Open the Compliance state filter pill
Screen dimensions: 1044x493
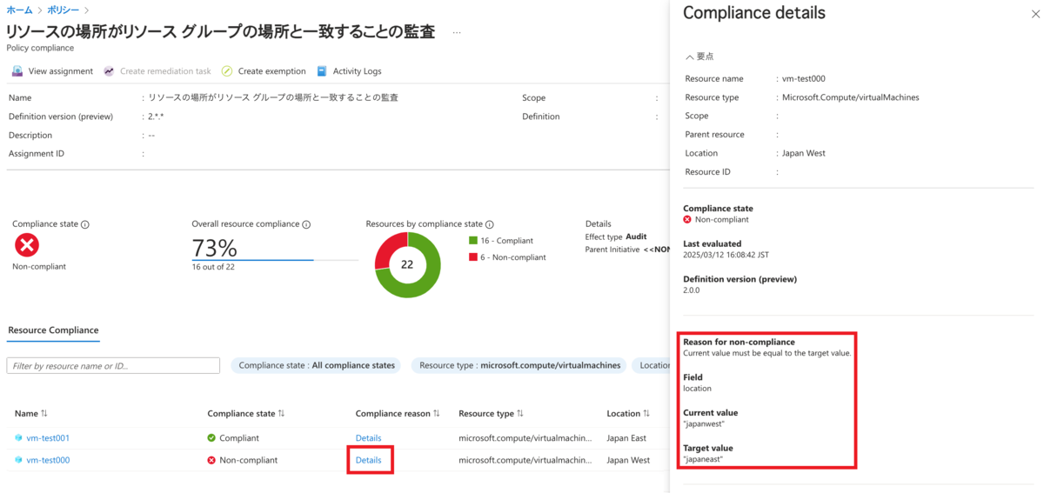click(x=317, y=366)
